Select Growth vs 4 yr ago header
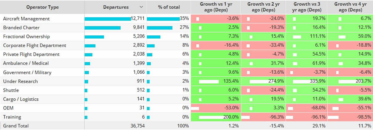373x130 pixels. 350,7
